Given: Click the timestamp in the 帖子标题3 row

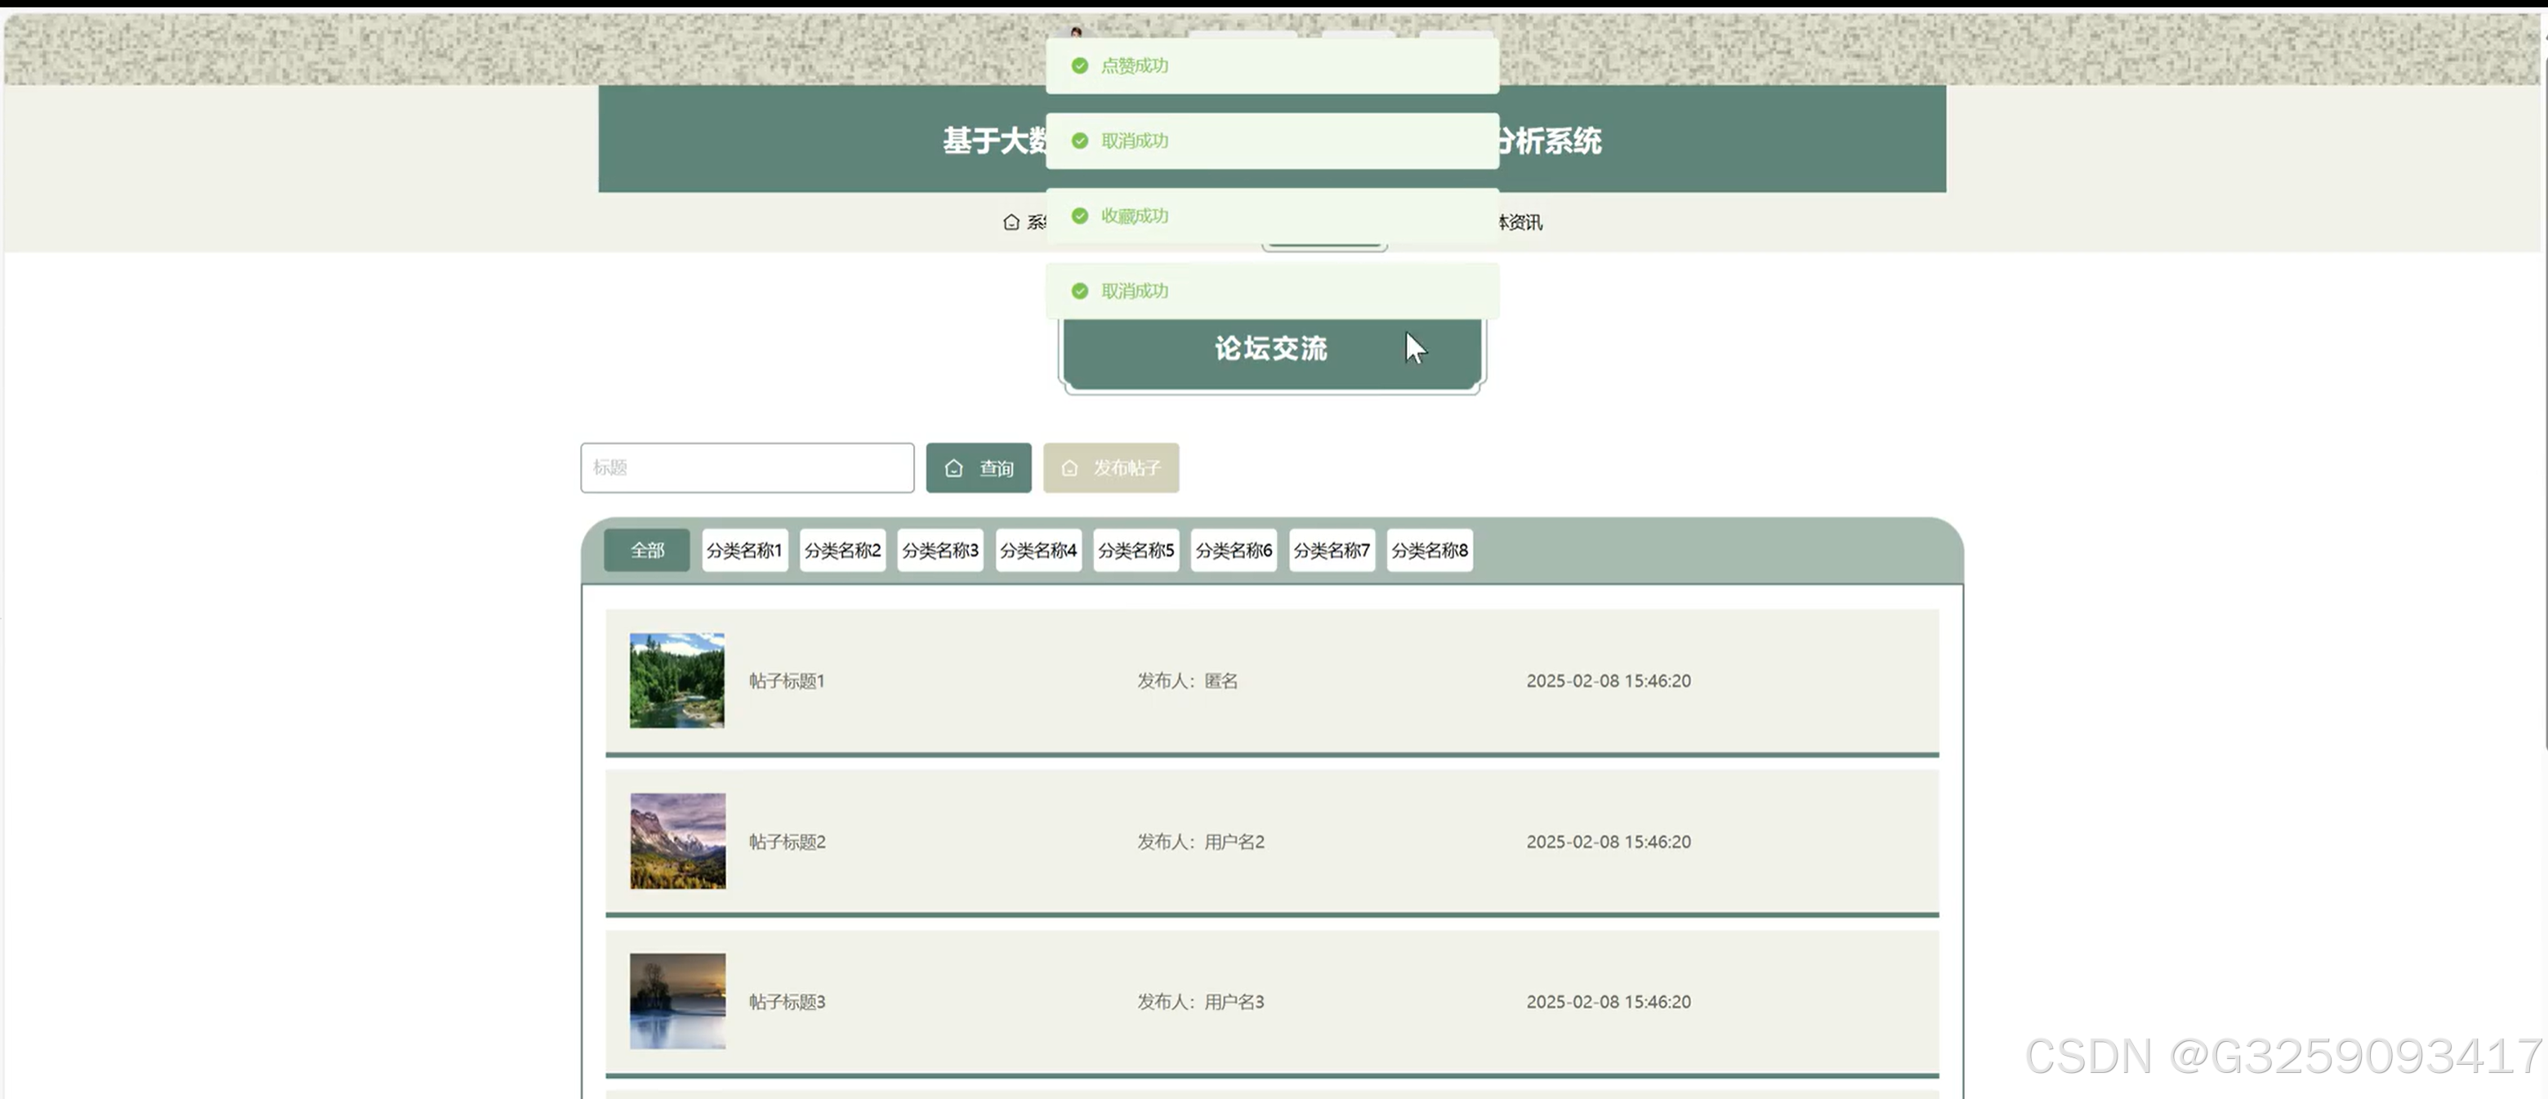Looking at the screenshot, I should click(x=1609, y=1002).
